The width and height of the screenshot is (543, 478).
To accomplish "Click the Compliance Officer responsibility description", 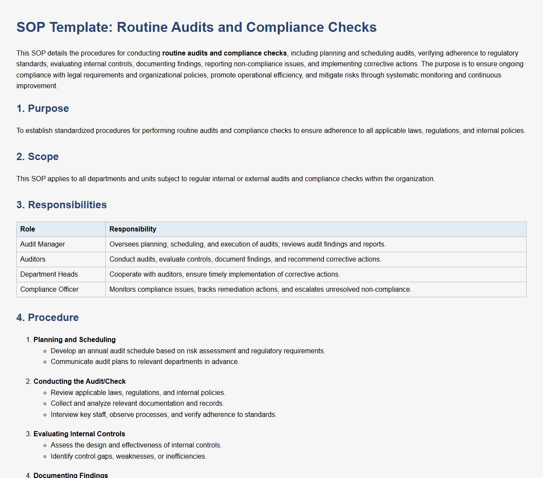I will tap(260, 290).
